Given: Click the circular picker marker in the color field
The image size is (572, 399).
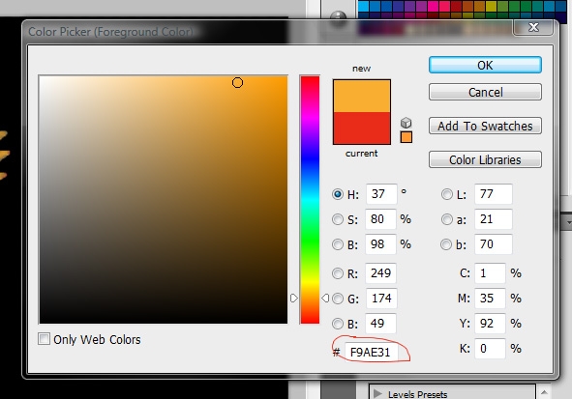Looking at the screenshot, I should coord(237,83).
